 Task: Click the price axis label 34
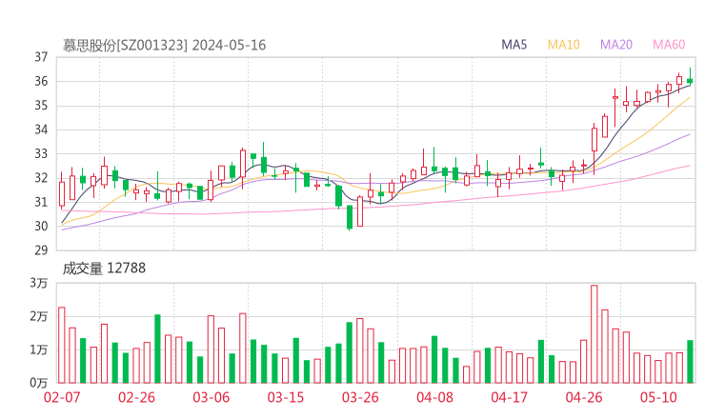click(x=41, y=130)
